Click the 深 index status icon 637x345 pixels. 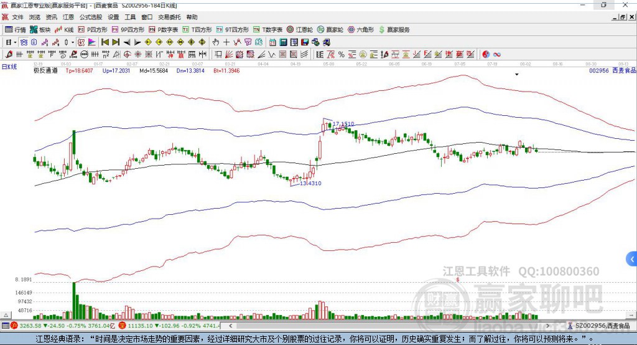pyautogui.click(x=123, y=326)
